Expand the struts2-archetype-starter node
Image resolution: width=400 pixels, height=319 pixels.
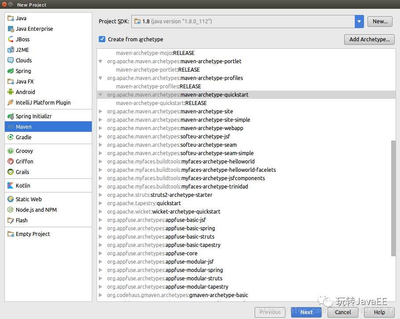click(101, 195)
